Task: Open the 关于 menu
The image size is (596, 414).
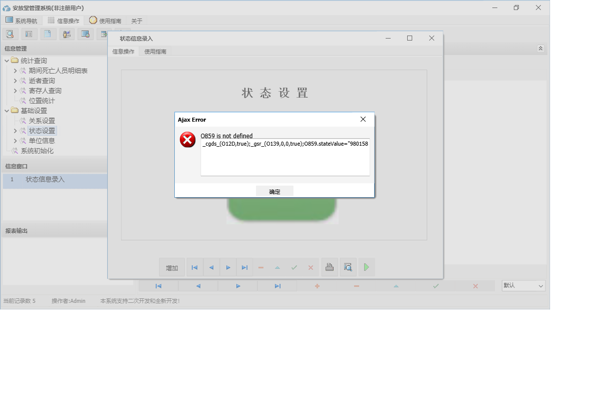Action: coord(136,21)
